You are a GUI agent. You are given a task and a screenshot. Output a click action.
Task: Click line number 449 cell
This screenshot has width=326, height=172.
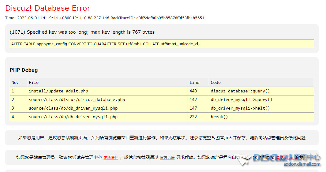pos(193,91)
